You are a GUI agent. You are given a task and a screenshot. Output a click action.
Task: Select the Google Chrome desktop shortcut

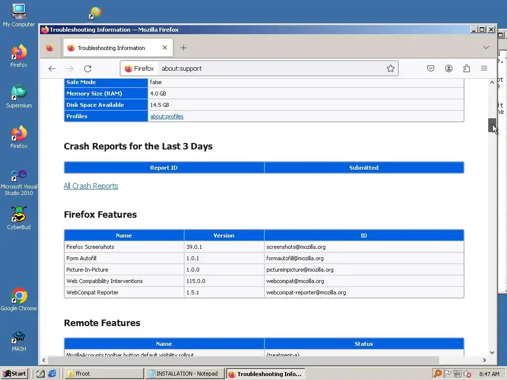pos(19,299)
